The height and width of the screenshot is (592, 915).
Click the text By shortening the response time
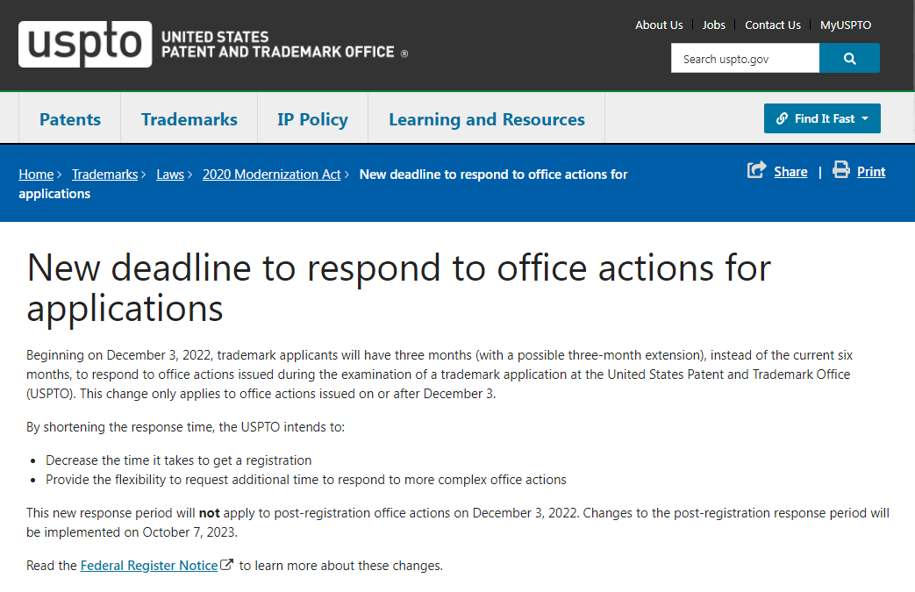tap(186, 427)
